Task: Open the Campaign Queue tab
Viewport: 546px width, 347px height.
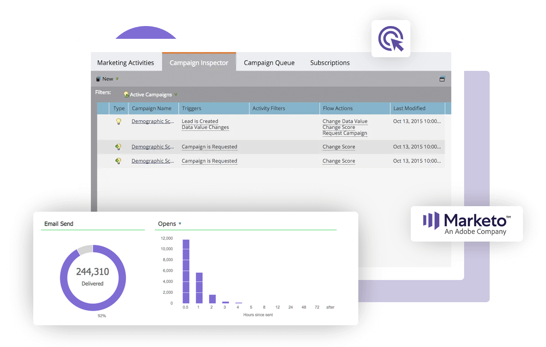Action: (x=269, y=63)
